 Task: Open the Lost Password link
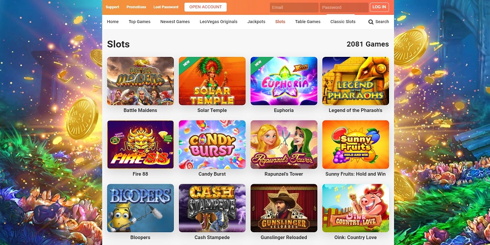pyautogui.click(x=166, y=7)
